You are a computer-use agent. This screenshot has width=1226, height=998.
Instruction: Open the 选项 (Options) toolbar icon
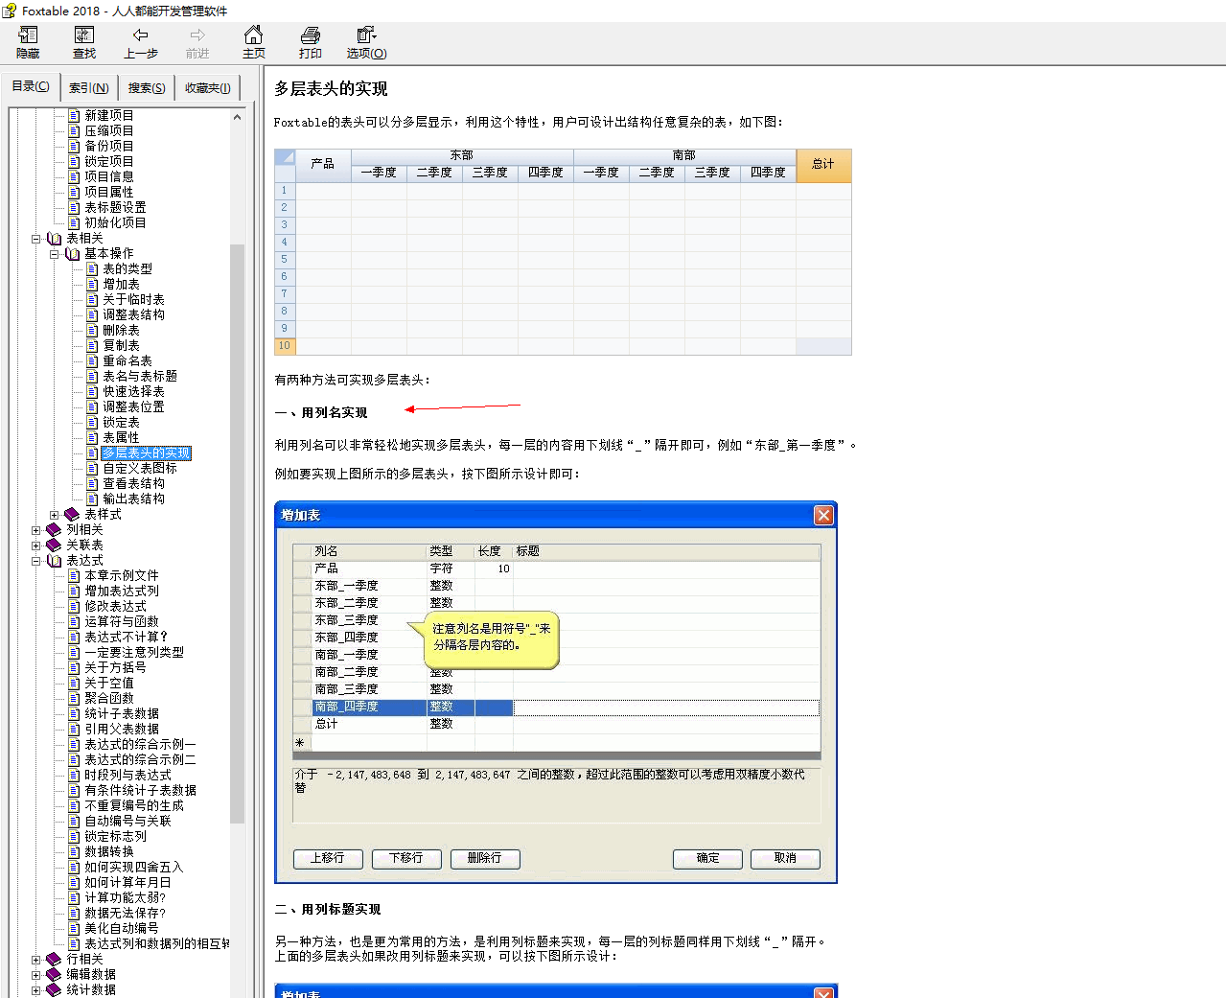(x=366, y=36)
